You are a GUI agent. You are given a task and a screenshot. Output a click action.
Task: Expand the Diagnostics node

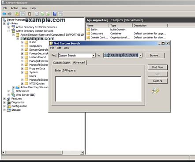click(x=4, y=102)
